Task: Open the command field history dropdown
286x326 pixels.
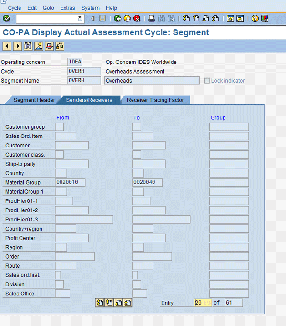Action: [x=80, y=19]
